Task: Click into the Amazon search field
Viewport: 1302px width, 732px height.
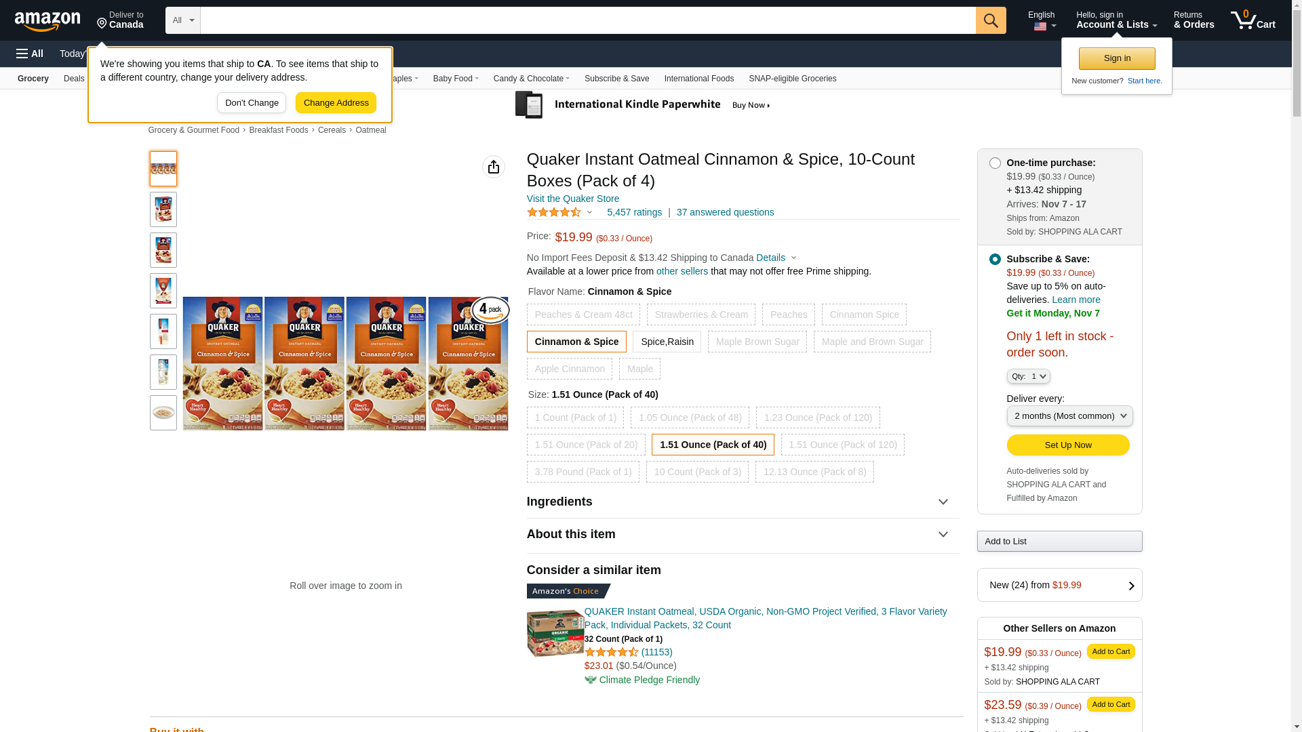Action: pyautogui.click(x=588, y=20)
